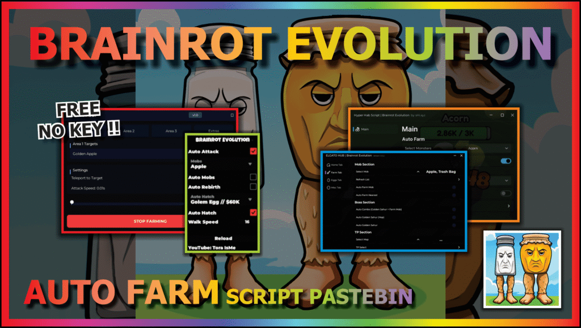The width and height of the screenshot is (581, 328).
Task: Switch to the Area 2 tab
Action: [x=129, y=131]
